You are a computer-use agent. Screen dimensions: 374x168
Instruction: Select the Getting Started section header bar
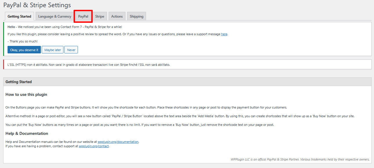19,82
